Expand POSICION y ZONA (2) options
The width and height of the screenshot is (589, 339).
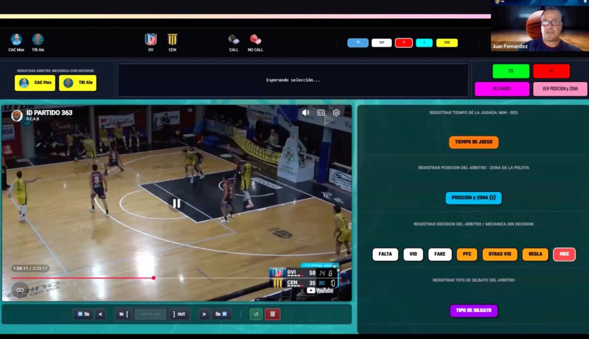pyautogui.click(x=473, y=198)
